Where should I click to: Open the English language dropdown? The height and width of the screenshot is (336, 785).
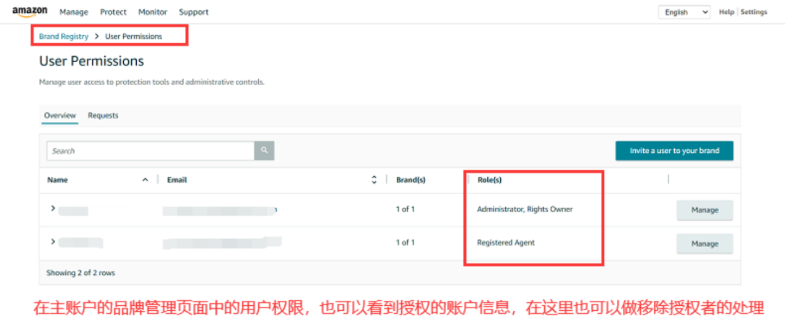(x=684, y=12)
